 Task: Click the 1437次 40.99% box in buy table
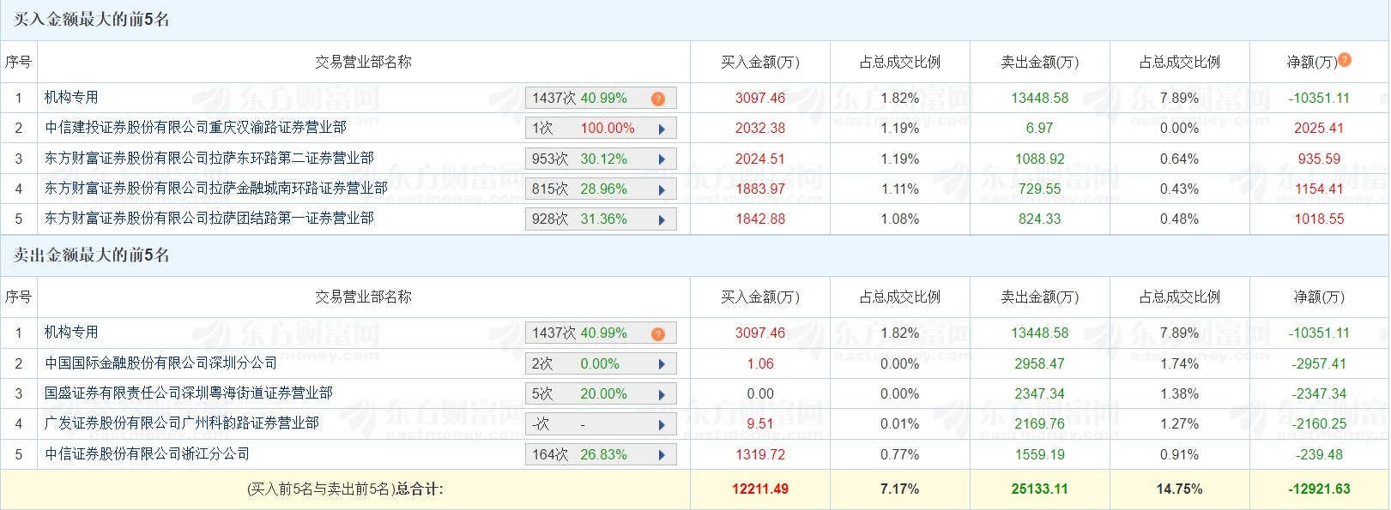pos(601,99)
